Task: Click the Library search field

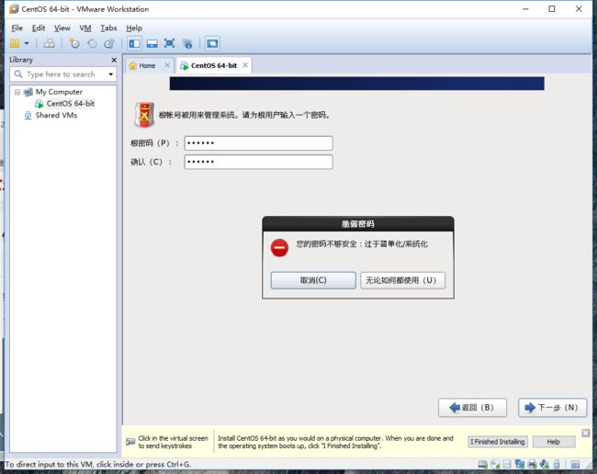Action: 62,74
